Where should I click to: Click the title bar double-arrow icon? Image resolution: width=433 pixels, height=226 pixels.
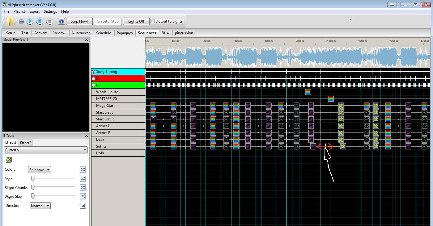pos(392,5)
